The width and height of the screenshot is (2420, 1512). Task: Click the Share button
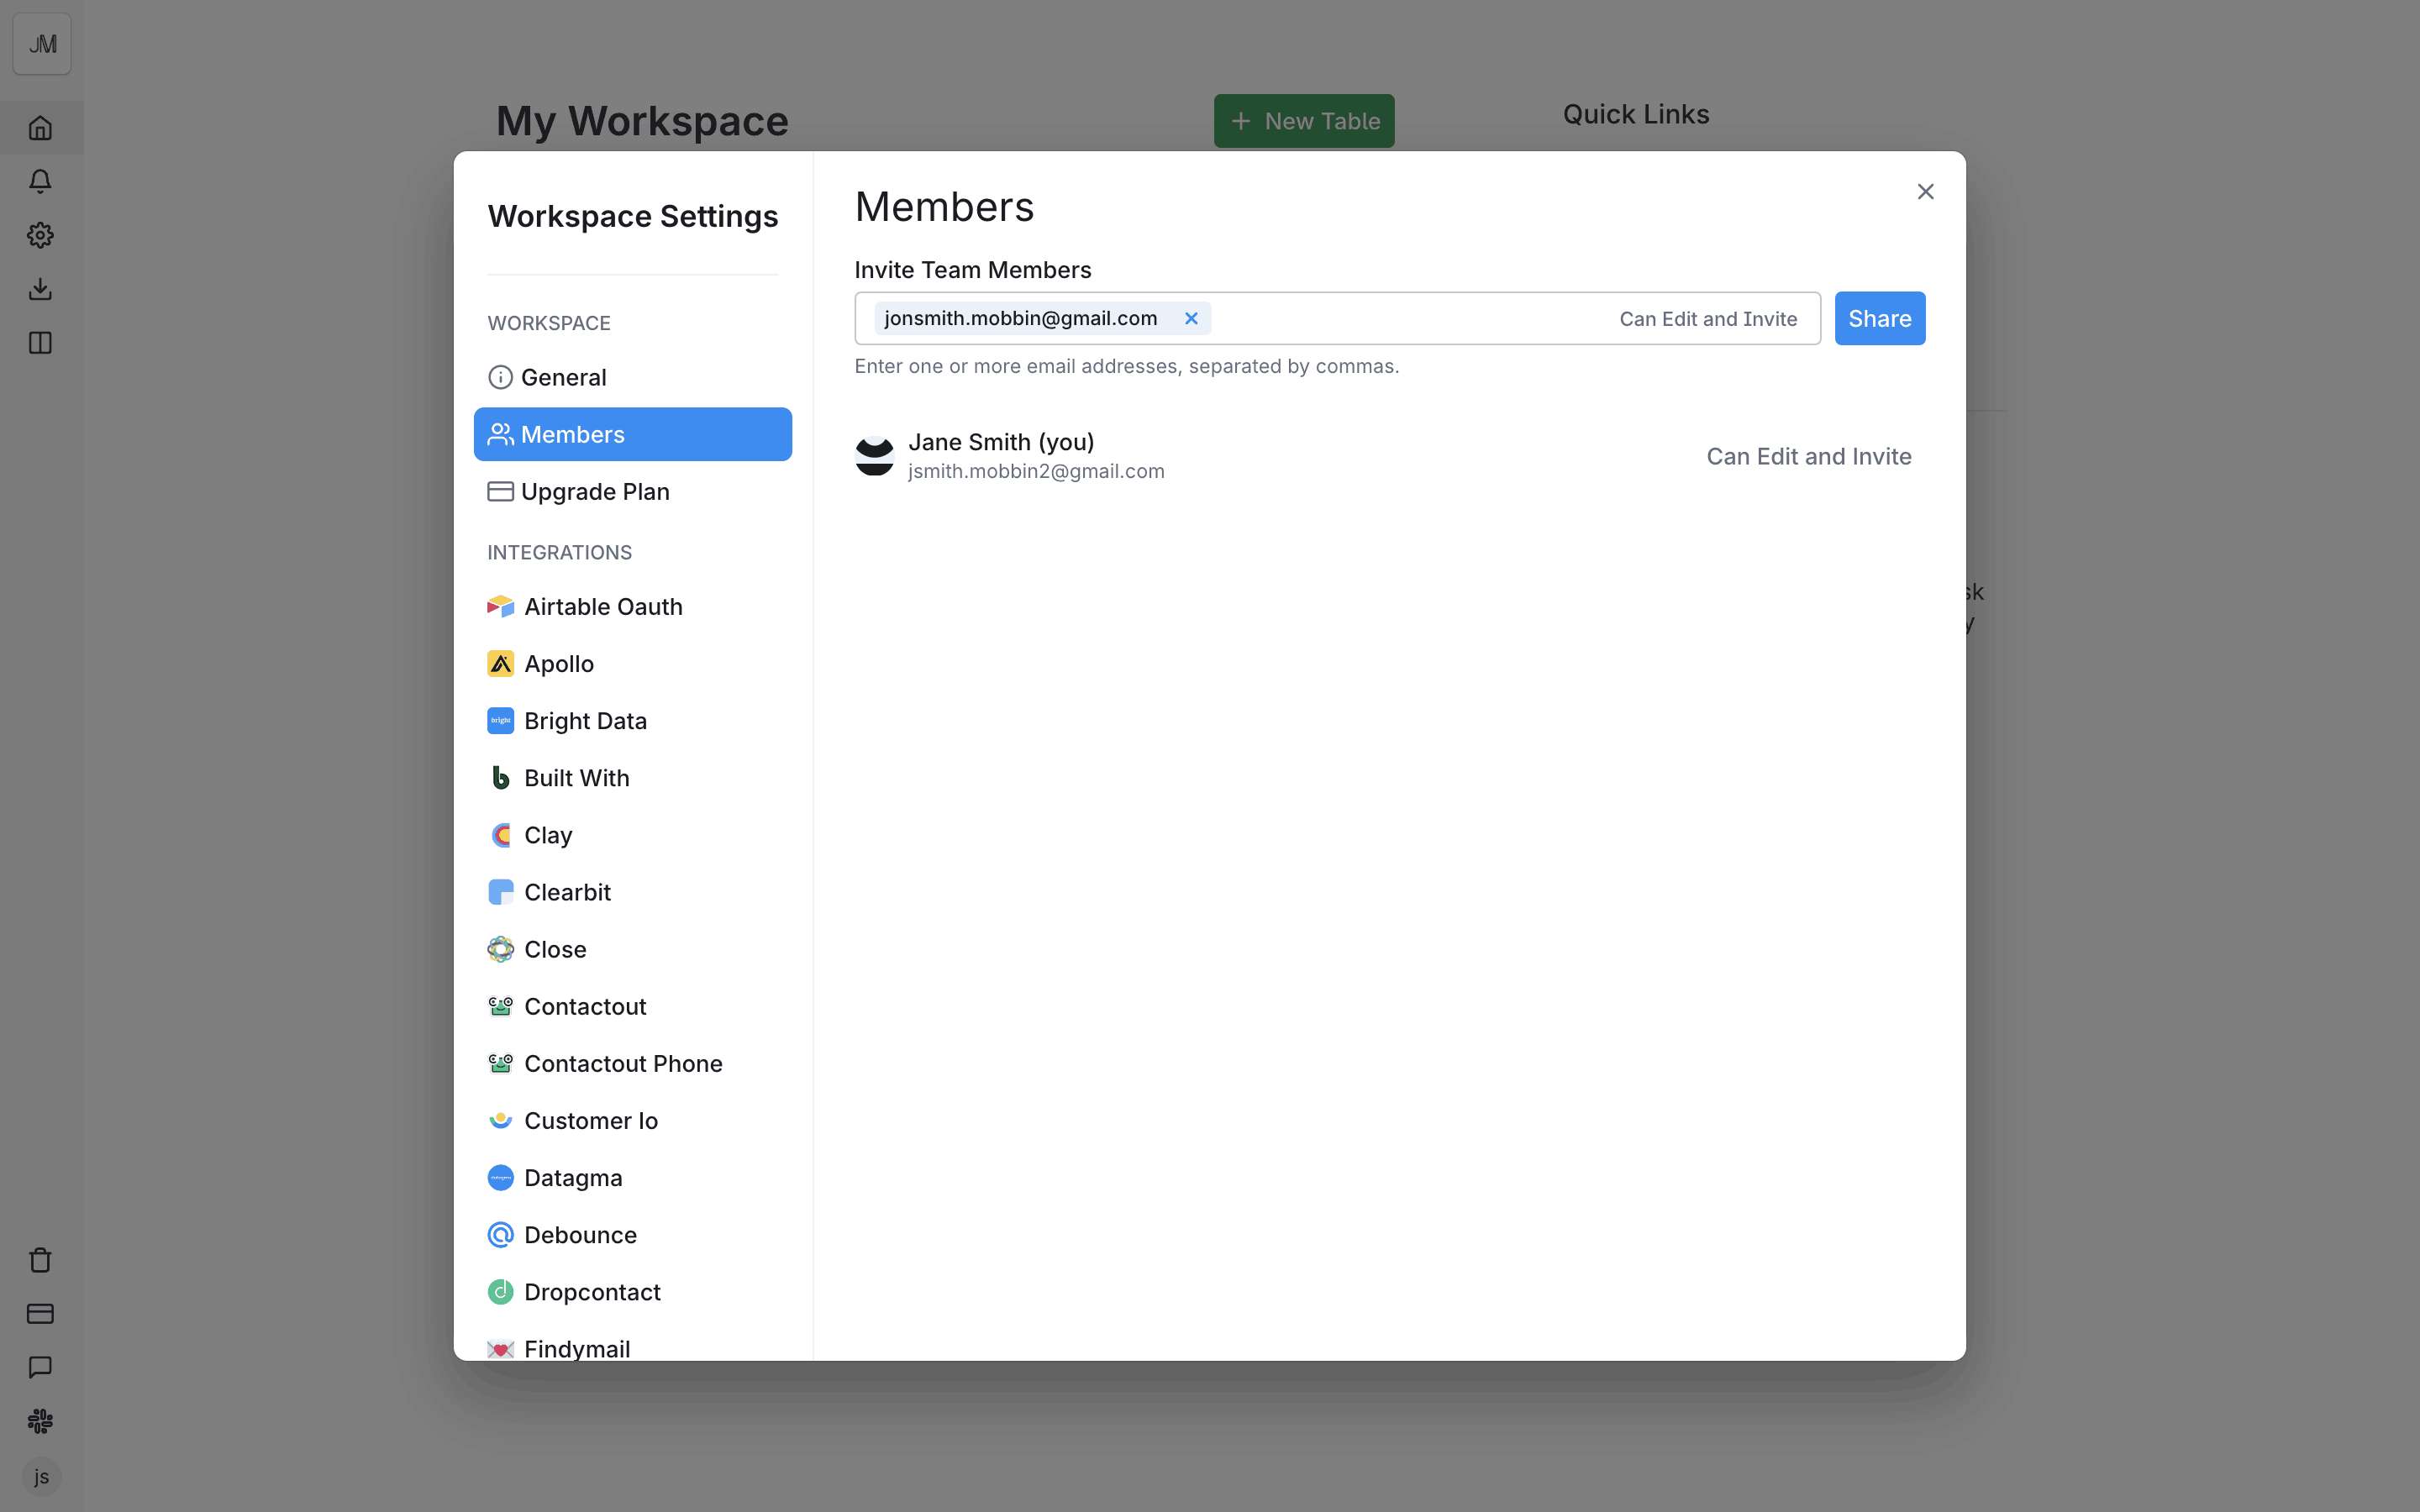1879,318
